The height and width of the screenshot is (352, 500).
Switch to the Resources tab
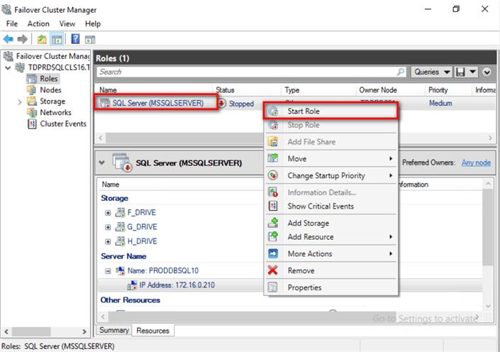(x=152, y=330)
